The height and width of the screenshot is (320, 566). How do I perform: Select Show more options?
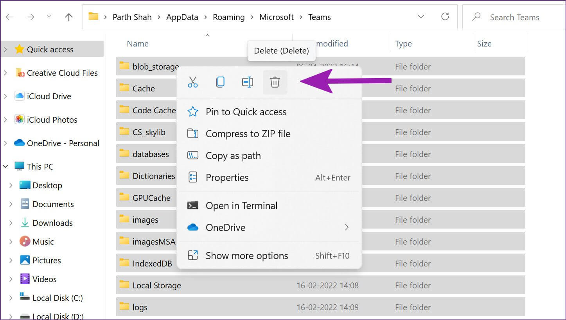tap(269, 256)
